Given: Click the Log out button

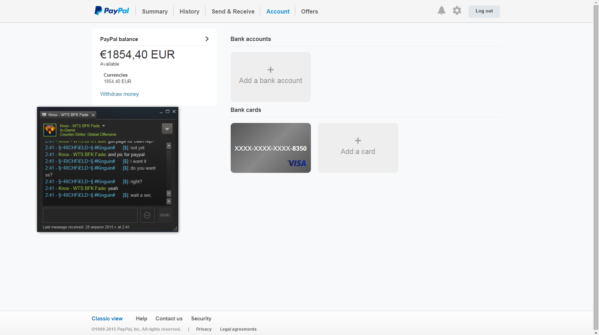Looking at the screenshot, I should (484, 11).
